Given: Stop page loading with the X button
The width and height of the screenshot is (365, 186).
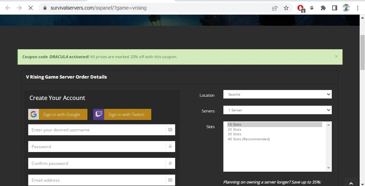Looking at the screenshot, I should [x=30, y=8].
